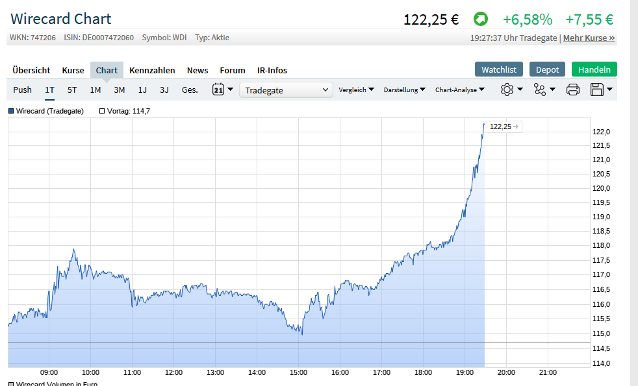Select the Chart tab
The image size is (638, 386).
coord(107,70)
